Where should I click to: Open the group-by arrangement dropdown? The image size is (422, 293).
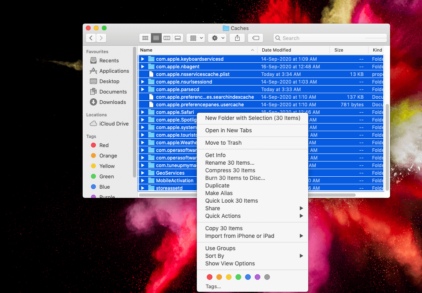(x=196, y=38)
